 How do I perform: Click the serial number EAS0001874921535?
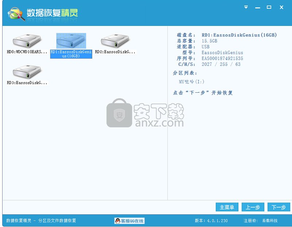222,58
